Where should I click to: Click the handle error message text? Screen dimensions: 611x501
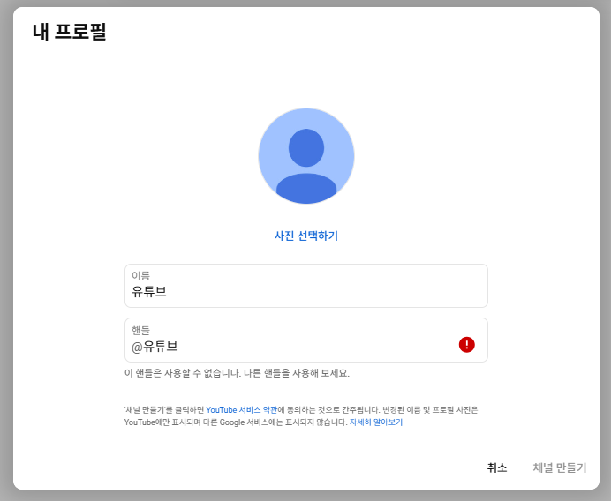[237, 373]
